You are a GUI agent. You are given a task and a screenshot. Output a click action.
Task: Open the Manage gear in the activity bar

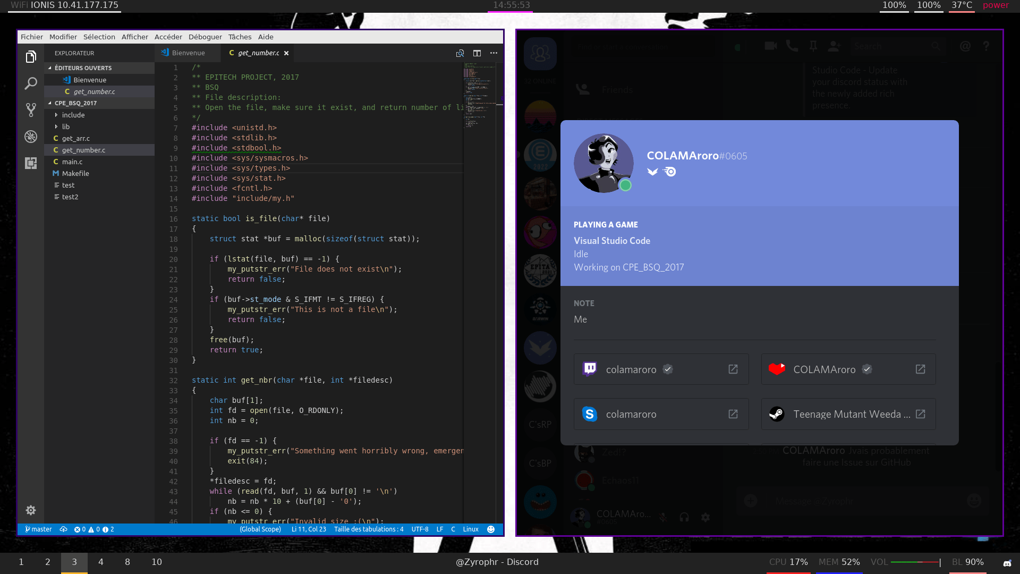[31, 510]
